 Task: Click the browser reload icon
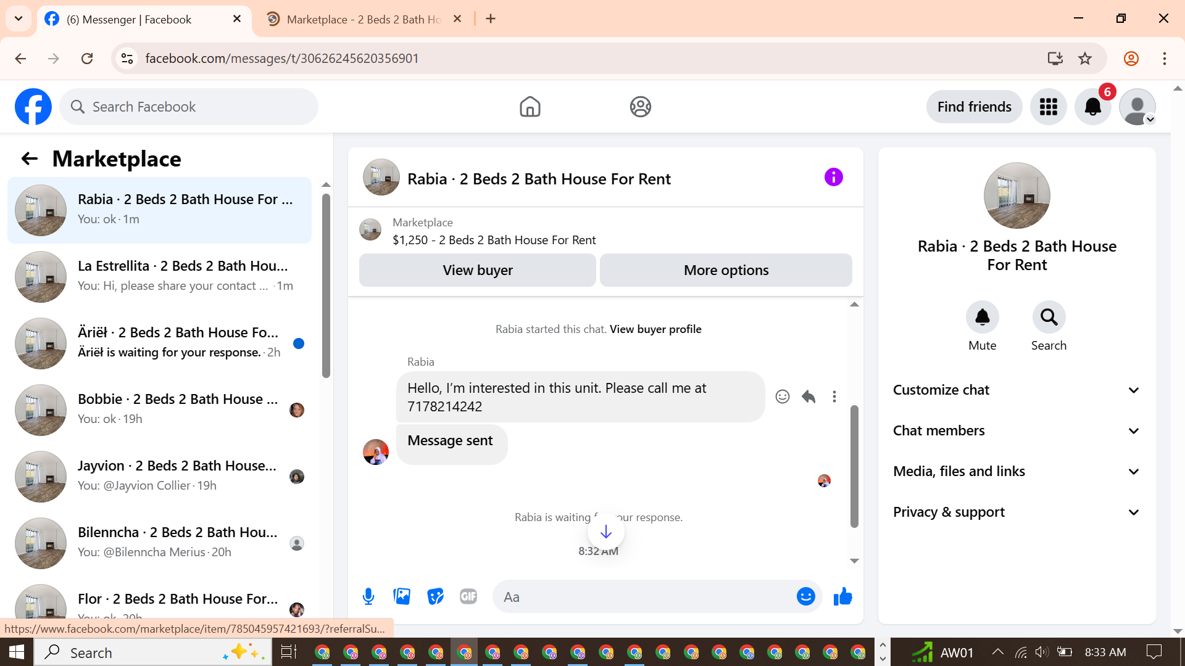click(87, 59)
